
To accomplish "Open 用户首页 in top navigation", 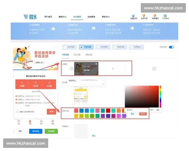I will [48, 17].
